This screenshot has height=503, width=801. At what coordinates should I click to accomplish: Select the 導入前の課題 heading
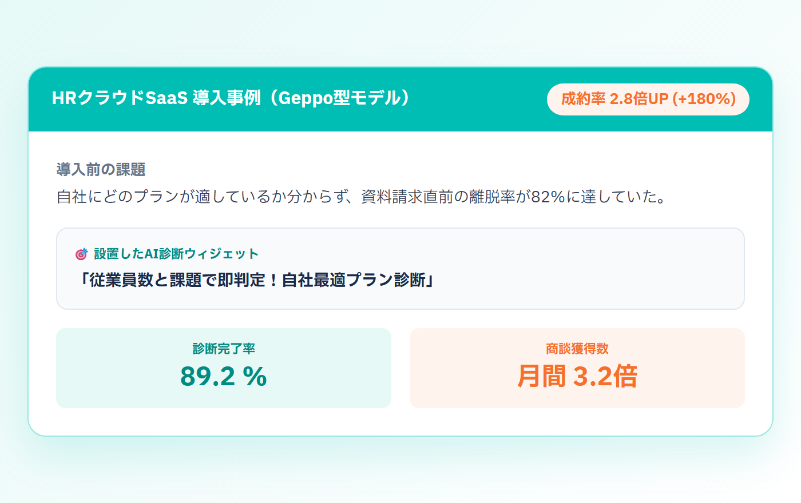pyautogui.click(x=101, y=170)
